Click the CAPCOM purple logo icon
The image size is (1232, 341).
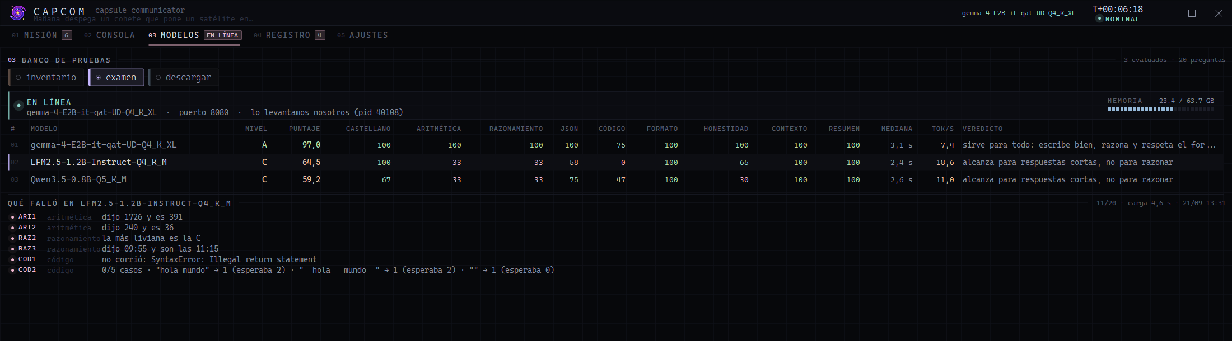(x=18, y=12)
